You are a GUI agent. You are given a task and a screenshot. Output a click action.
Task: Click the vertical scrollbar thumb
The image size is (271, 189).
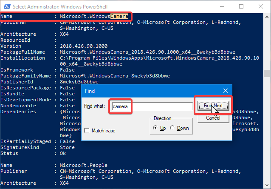click(x=267, y=73)
